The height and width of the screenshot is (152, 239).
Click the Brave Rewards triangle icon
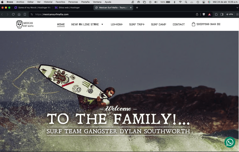209,14
